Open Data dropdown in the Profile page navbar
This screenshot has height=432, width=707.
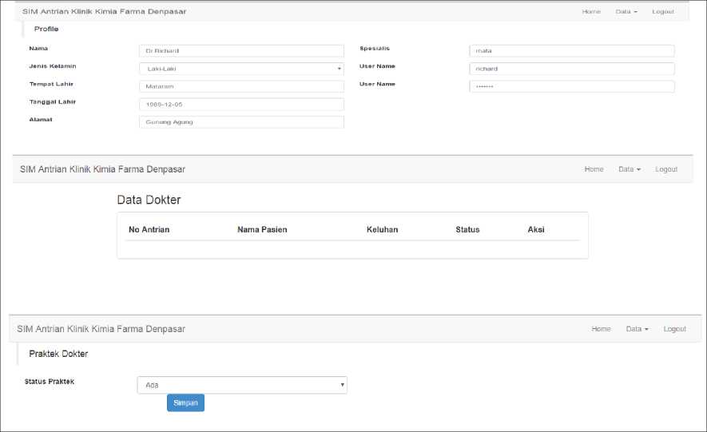click(626, 12)
